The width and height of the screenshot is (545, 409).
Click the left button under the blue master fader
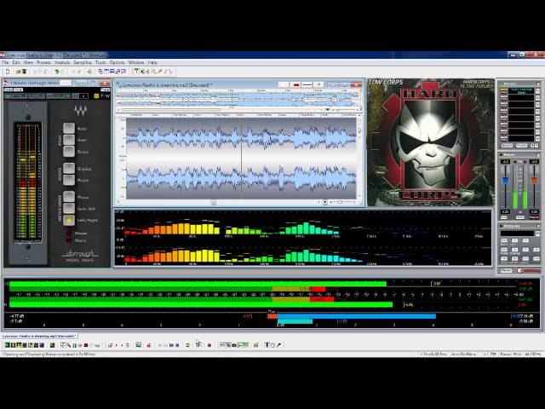point(503,217)
